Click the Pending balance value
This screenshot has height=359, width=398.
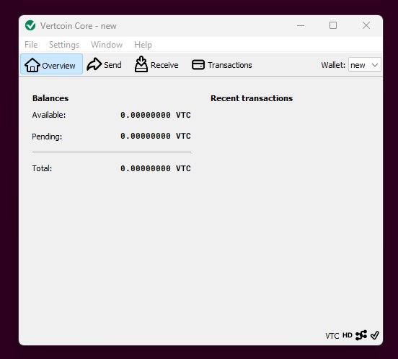click(155, 136)
